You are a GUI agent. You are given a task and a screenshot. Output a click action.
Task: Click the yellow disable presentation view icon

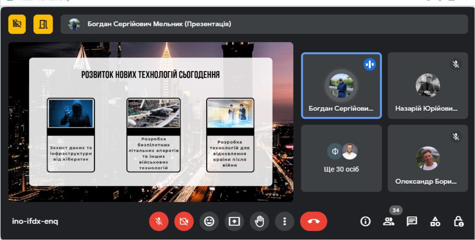coord(17,24)
